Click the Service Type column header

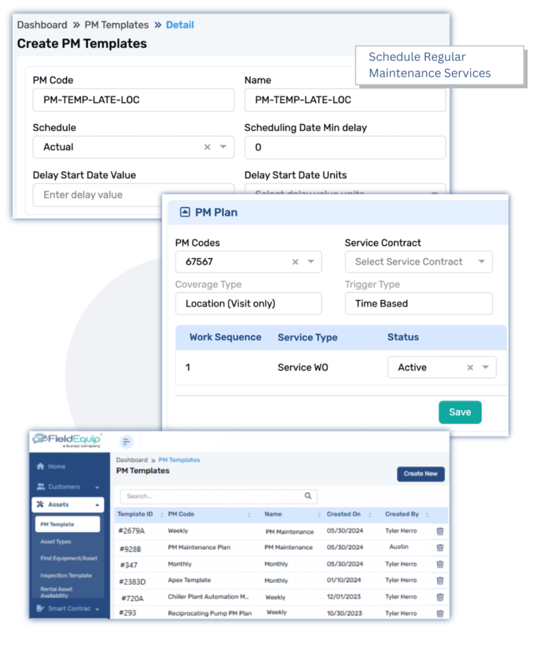point(307,337)
